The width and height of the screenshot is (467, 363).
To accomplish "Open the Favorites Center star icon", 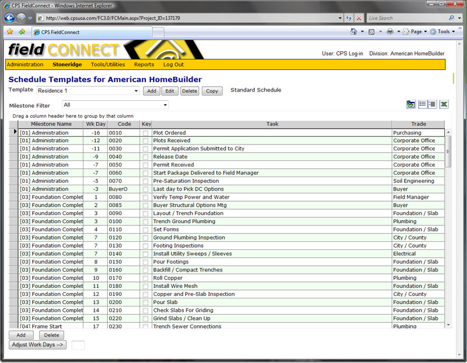I will [x=10, y=31].
